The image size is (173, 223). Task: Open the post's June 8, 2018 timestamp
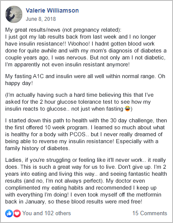(41, 19)
